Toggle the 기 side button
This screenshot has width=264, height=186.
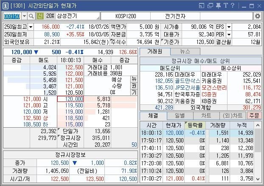click(x=134, y=92)
